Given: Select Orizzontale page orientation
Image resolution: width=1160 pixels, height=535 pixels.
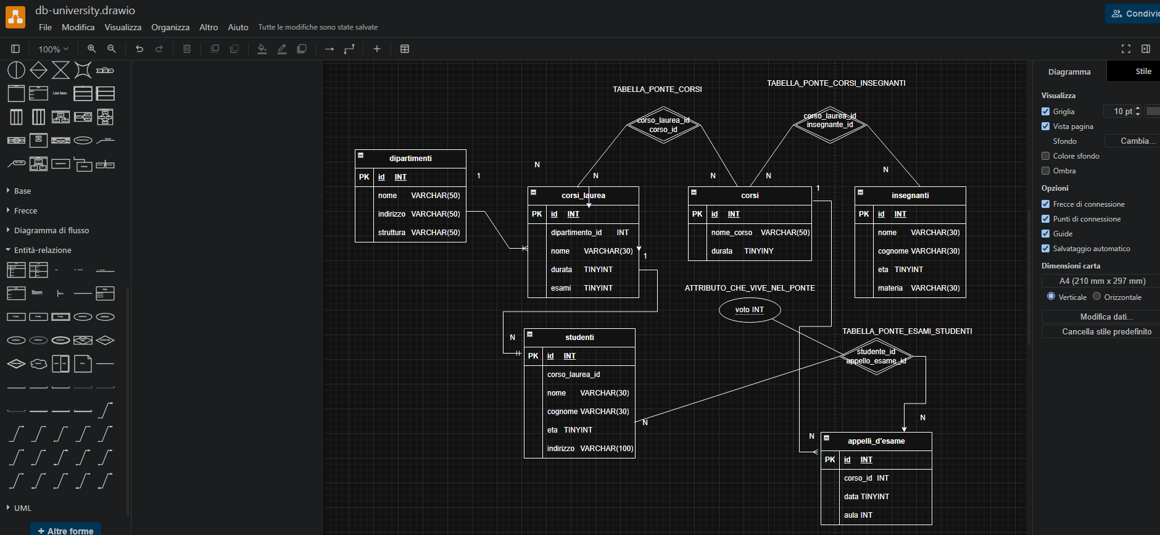Looking at the screenshot, I should (1096, 297).
